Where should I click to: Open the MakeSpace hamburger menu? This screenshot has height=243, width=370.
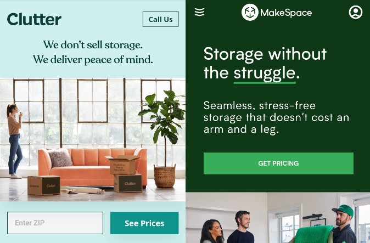tap(200, 12)
